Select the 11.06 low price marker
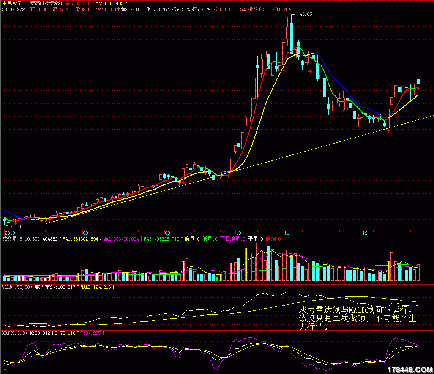Image resolution: width=434 pixels, height=374 pixels. click(x=19, y=226)
